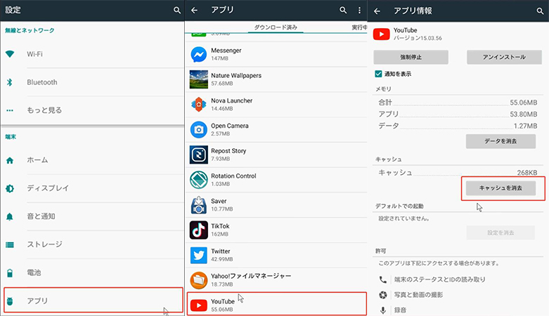
Task: Go back from the アプリ情報 screen
Action: tap(377, 11)
